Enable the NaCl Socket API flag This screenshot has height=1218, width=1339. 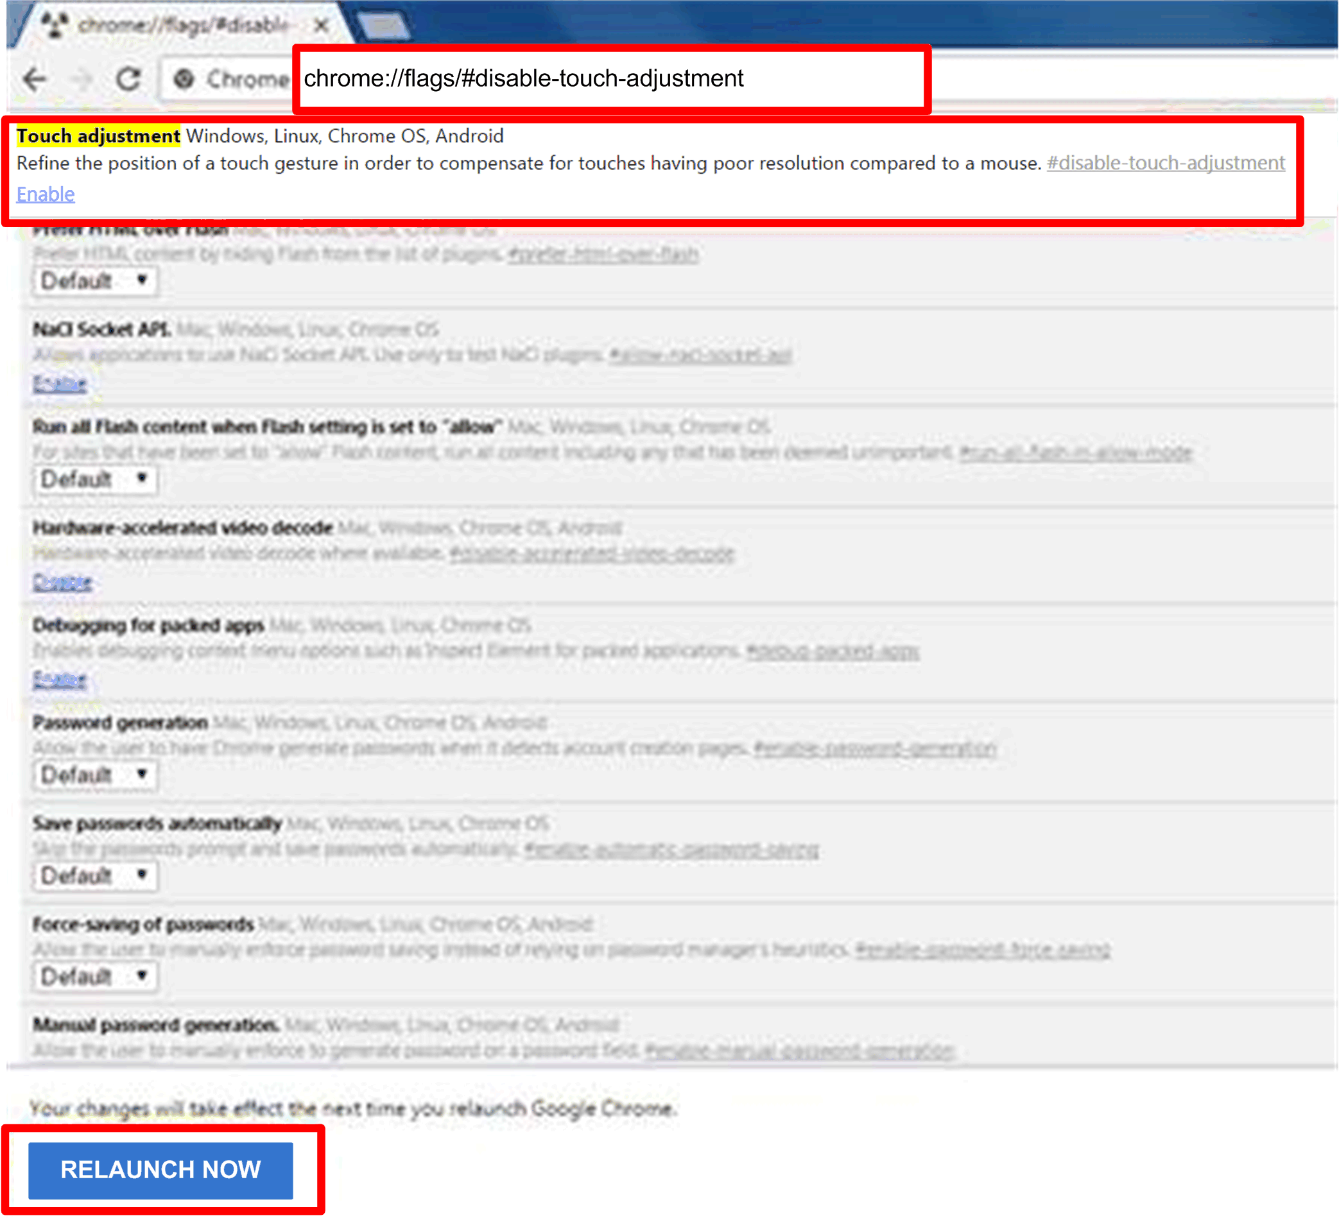[x=60, y=383]
